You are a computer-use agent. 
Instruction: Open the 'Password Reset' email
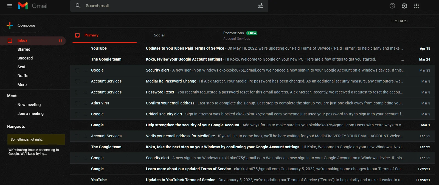point(252,92)
